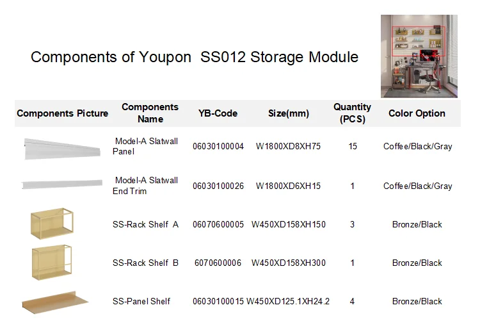Click the SS-Rack Shelf A name text
This screenshot has width=480, height=328.
145,224
